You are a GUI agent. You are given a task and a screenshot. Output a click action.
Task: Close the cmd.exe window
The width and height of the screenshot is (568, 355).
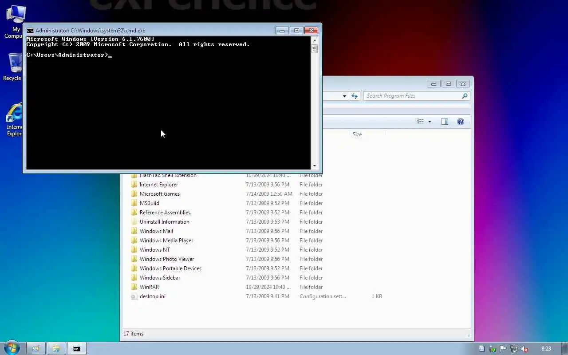[x=311, y=31]
